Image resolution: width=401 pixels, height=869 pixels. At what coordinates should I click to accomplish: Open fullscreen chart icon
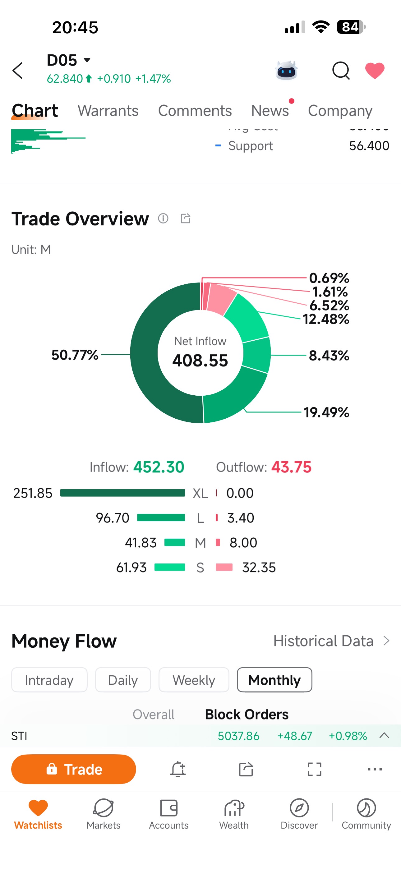(x=314, y=769)
